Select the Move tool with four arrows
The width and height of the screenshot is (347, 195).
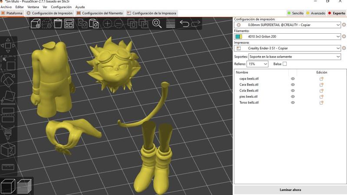[8, 46]
